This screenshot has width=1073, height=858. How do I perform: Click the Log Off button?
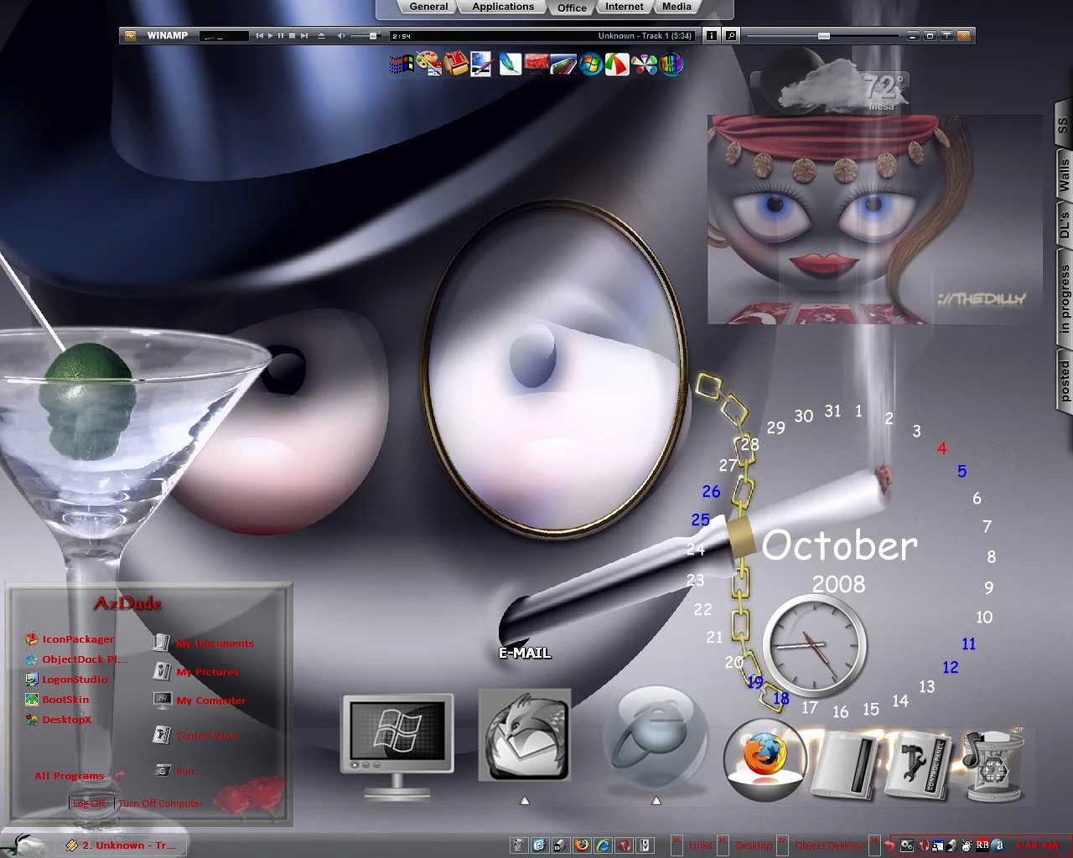point(90,803)
